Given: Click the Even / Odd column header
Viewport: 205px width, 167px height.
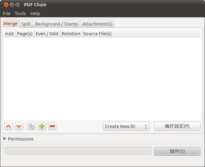Looking at the screenshot, I should (47, 34).
